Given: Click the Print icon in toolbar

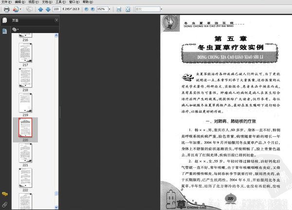Looking at the screenshot, I should click(7, 9).
